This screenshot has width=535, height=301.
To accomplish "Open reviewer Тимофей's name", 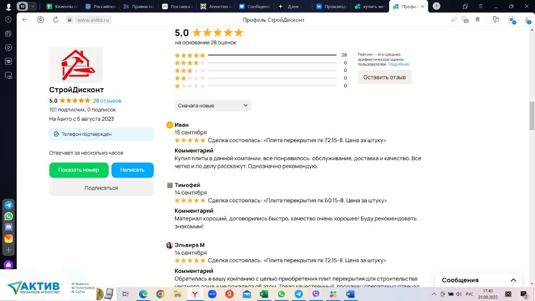I will tap(187, 185).
